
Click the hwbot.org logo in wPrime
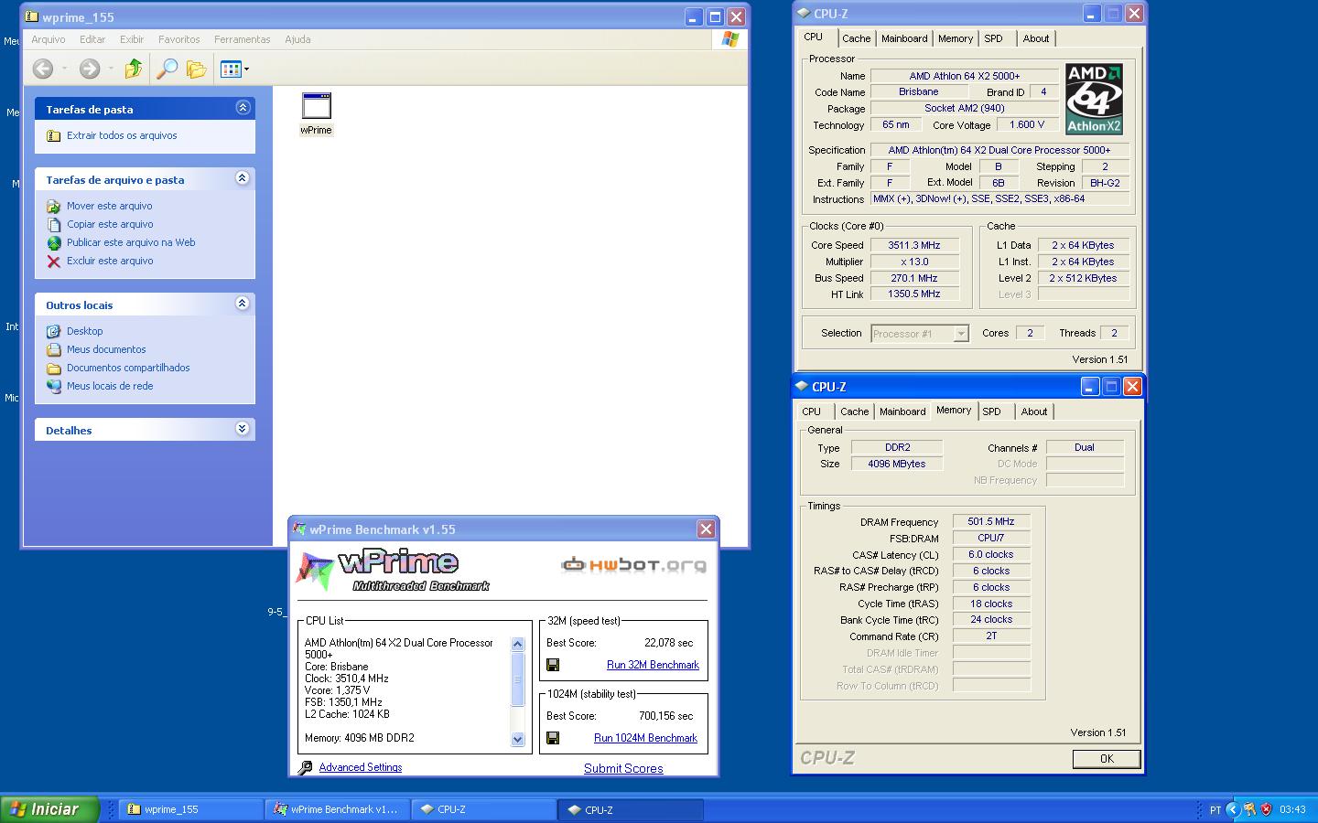(x=633, y=565)
